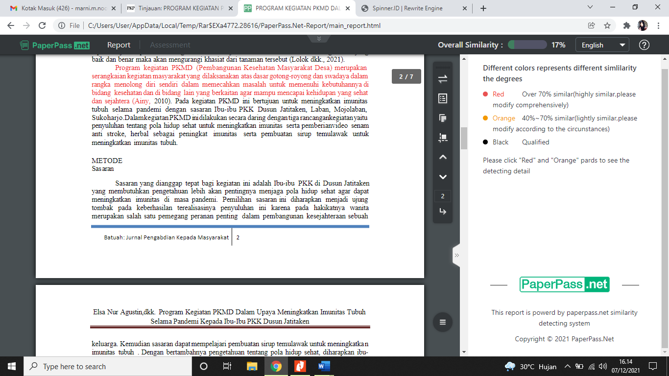
Task: Open Word from the taskbar
Action: pyautogui.click(x=324, y=366)
